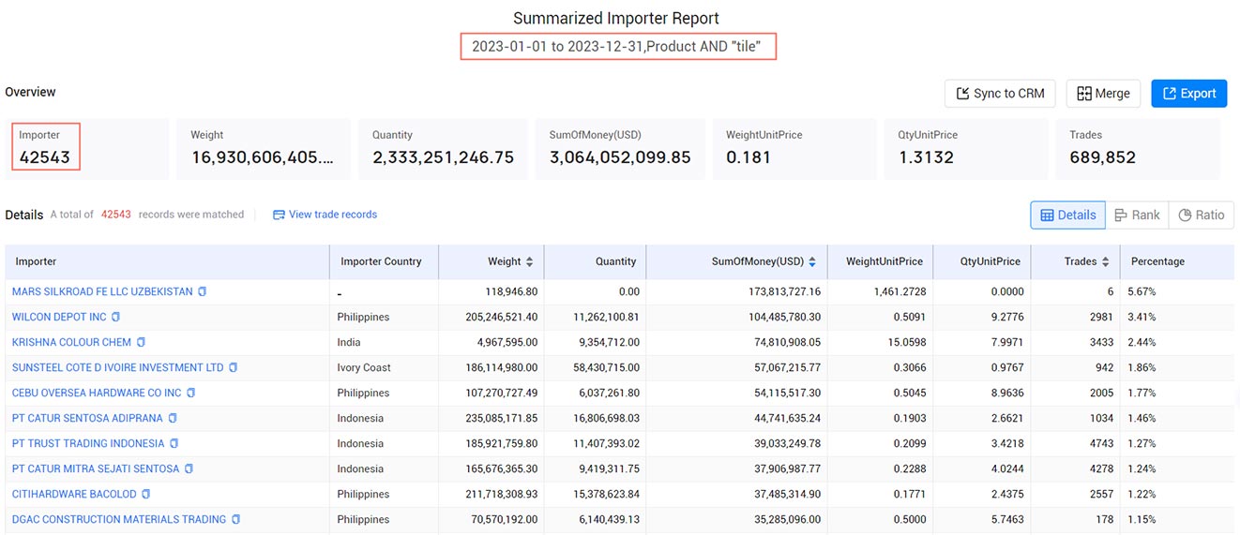Open CITIHARDWARE BACOLOD importer link
Viewport: 1240px width, 535px height.
[74, 494]
